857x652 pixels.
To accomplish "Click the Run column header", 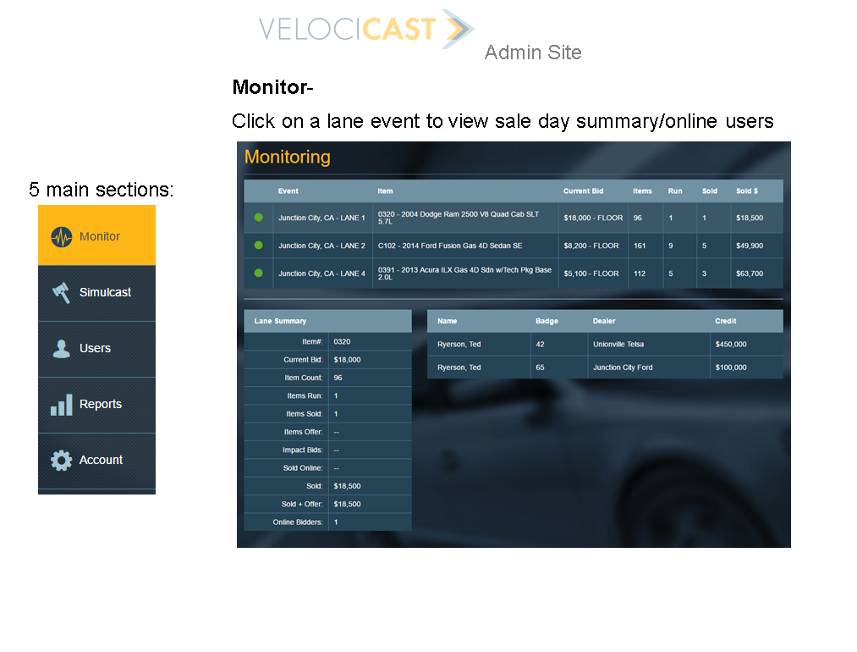I will coord(675,191).
